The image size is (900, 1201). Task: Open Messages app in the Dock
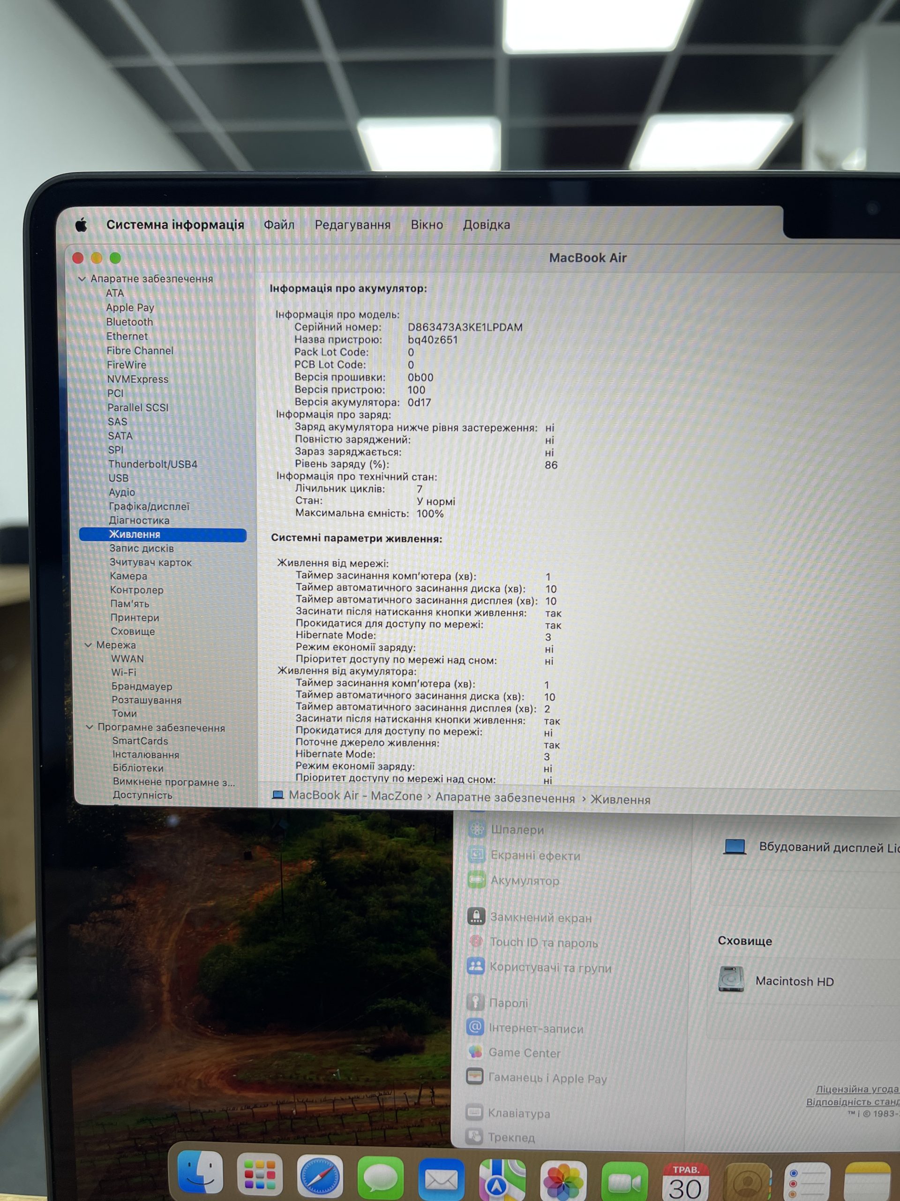380,1178
